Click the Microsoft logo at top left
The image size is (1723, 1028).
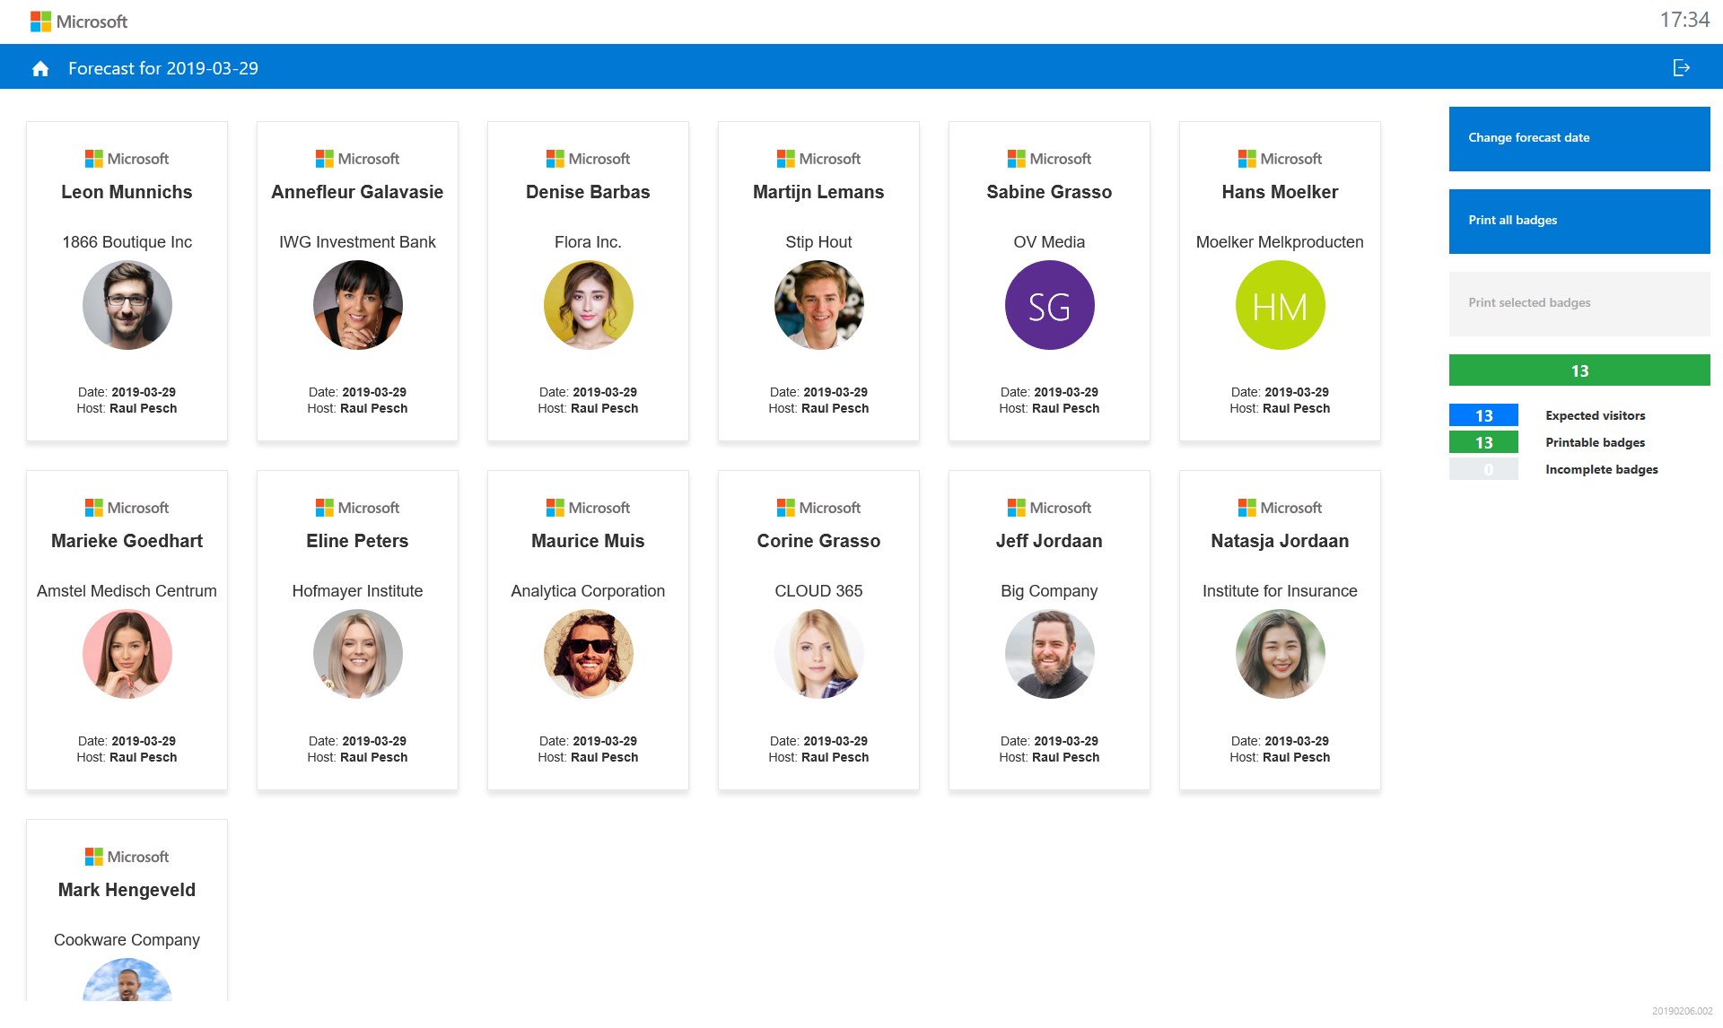79,22
